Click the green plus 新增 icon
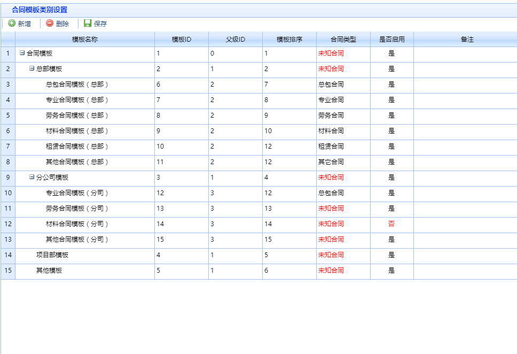This screenshot has height=354, width=517. [12, 23]
